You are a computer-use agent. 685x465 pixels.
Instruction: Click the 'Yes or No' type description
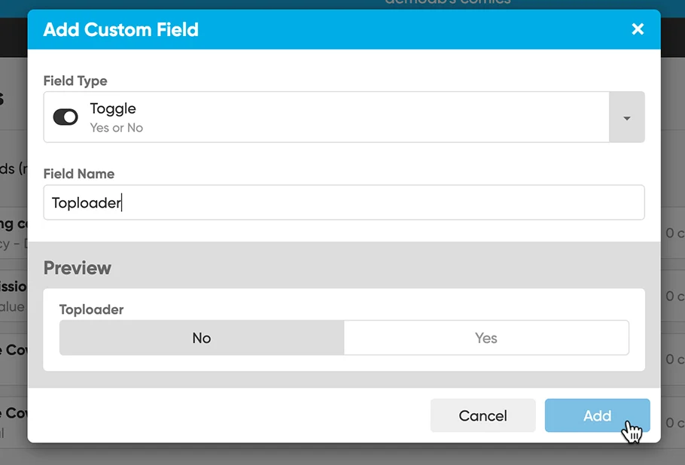click(117, 128)
